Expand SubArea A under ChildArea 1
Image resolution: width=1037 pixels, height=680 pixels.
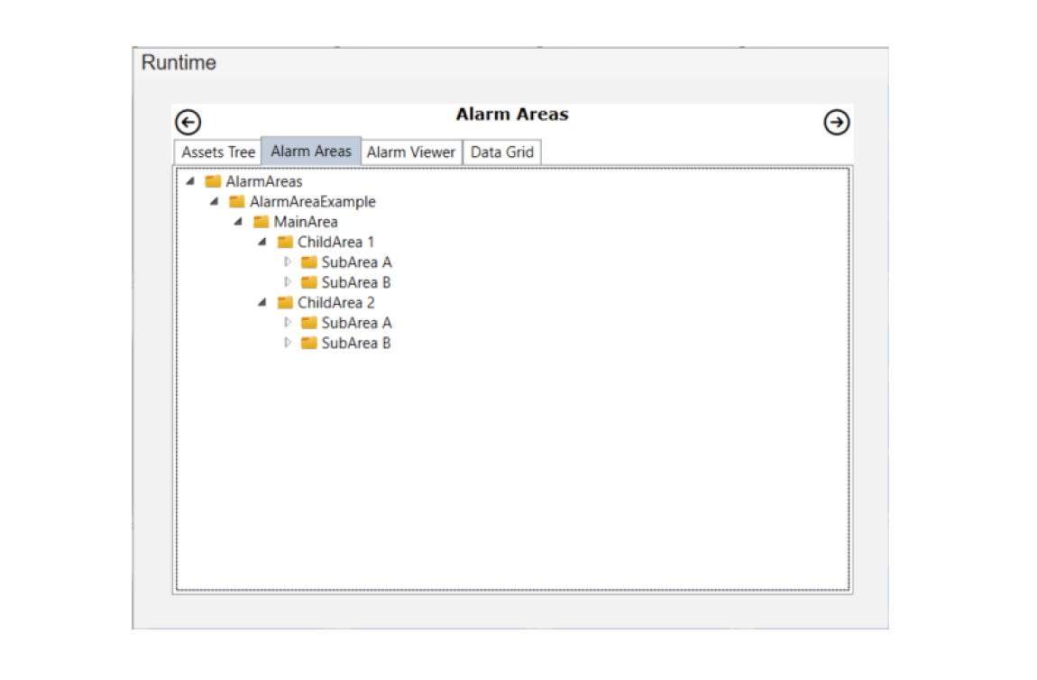288,262
